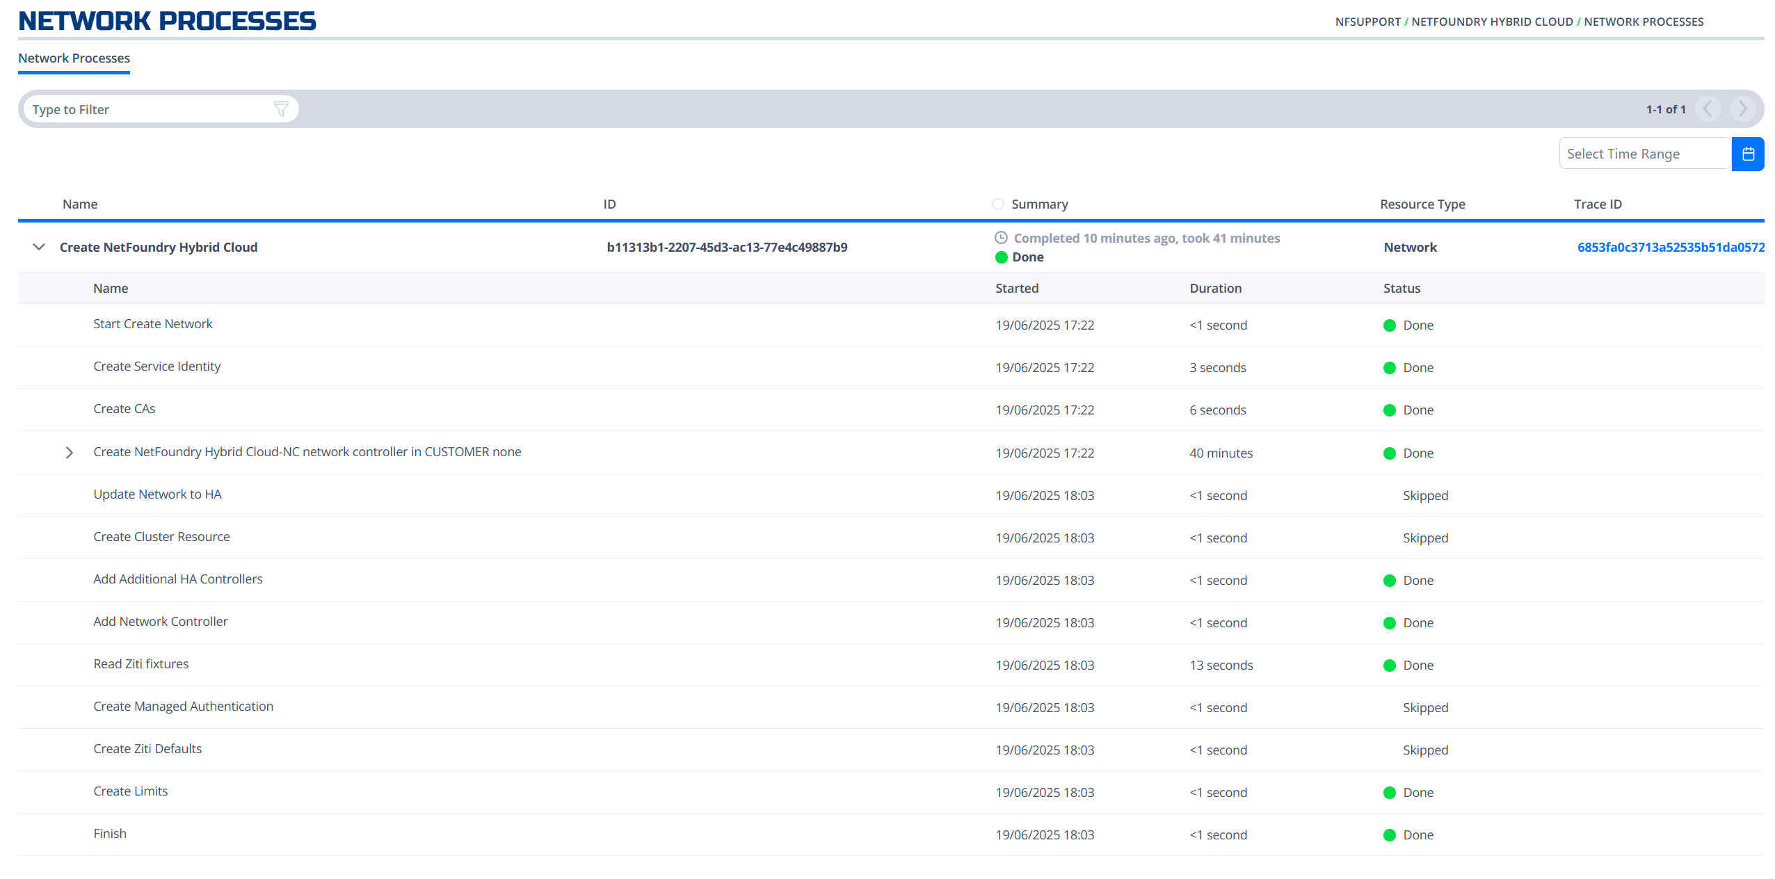The width and height of the screenshot is (1775, 879).
Task: Click the Select Time Range input
Action: (1645, 154)
